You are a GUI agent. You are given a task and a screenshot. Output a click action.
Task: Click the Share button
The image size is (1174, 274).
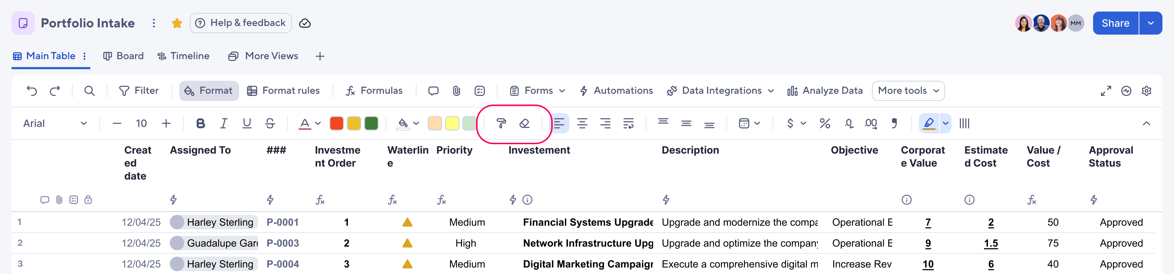[x=1115, y=23]
